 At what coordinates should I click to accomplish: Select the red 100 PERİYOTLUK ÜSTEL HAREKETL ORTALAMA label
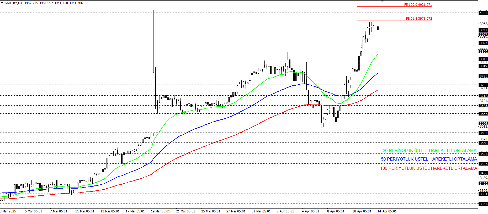click(429, 168)
